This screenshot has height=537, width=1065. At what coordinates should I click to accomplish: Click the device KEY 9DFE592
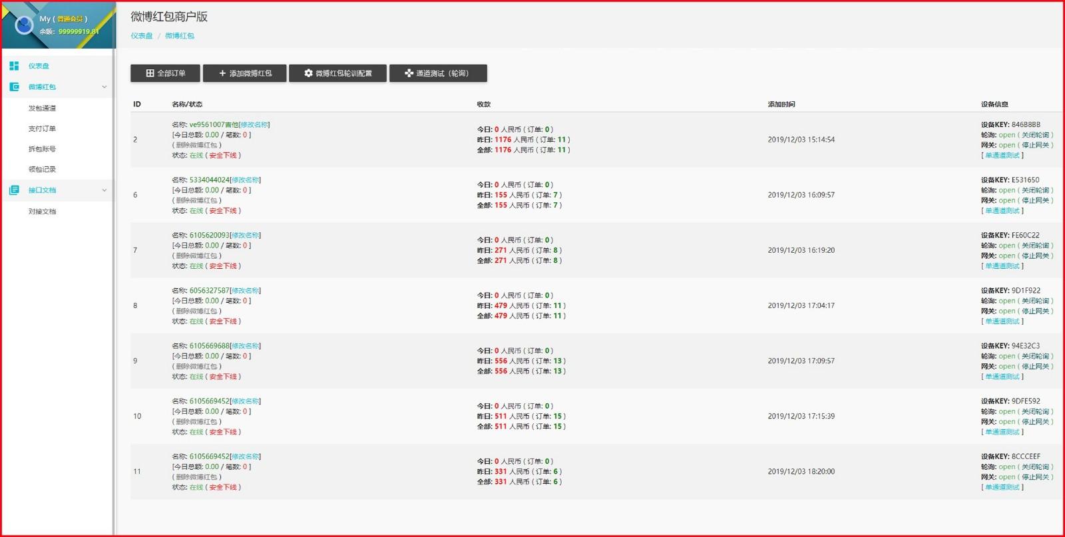point(1026,401)
